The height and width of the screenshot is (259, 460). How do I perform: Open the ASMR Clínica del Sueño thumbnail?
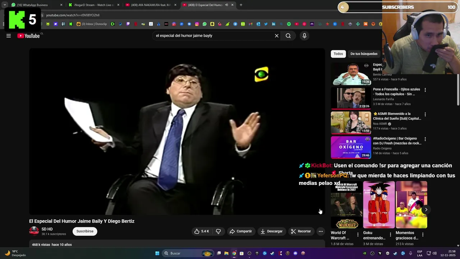click(x=351, y=123)
